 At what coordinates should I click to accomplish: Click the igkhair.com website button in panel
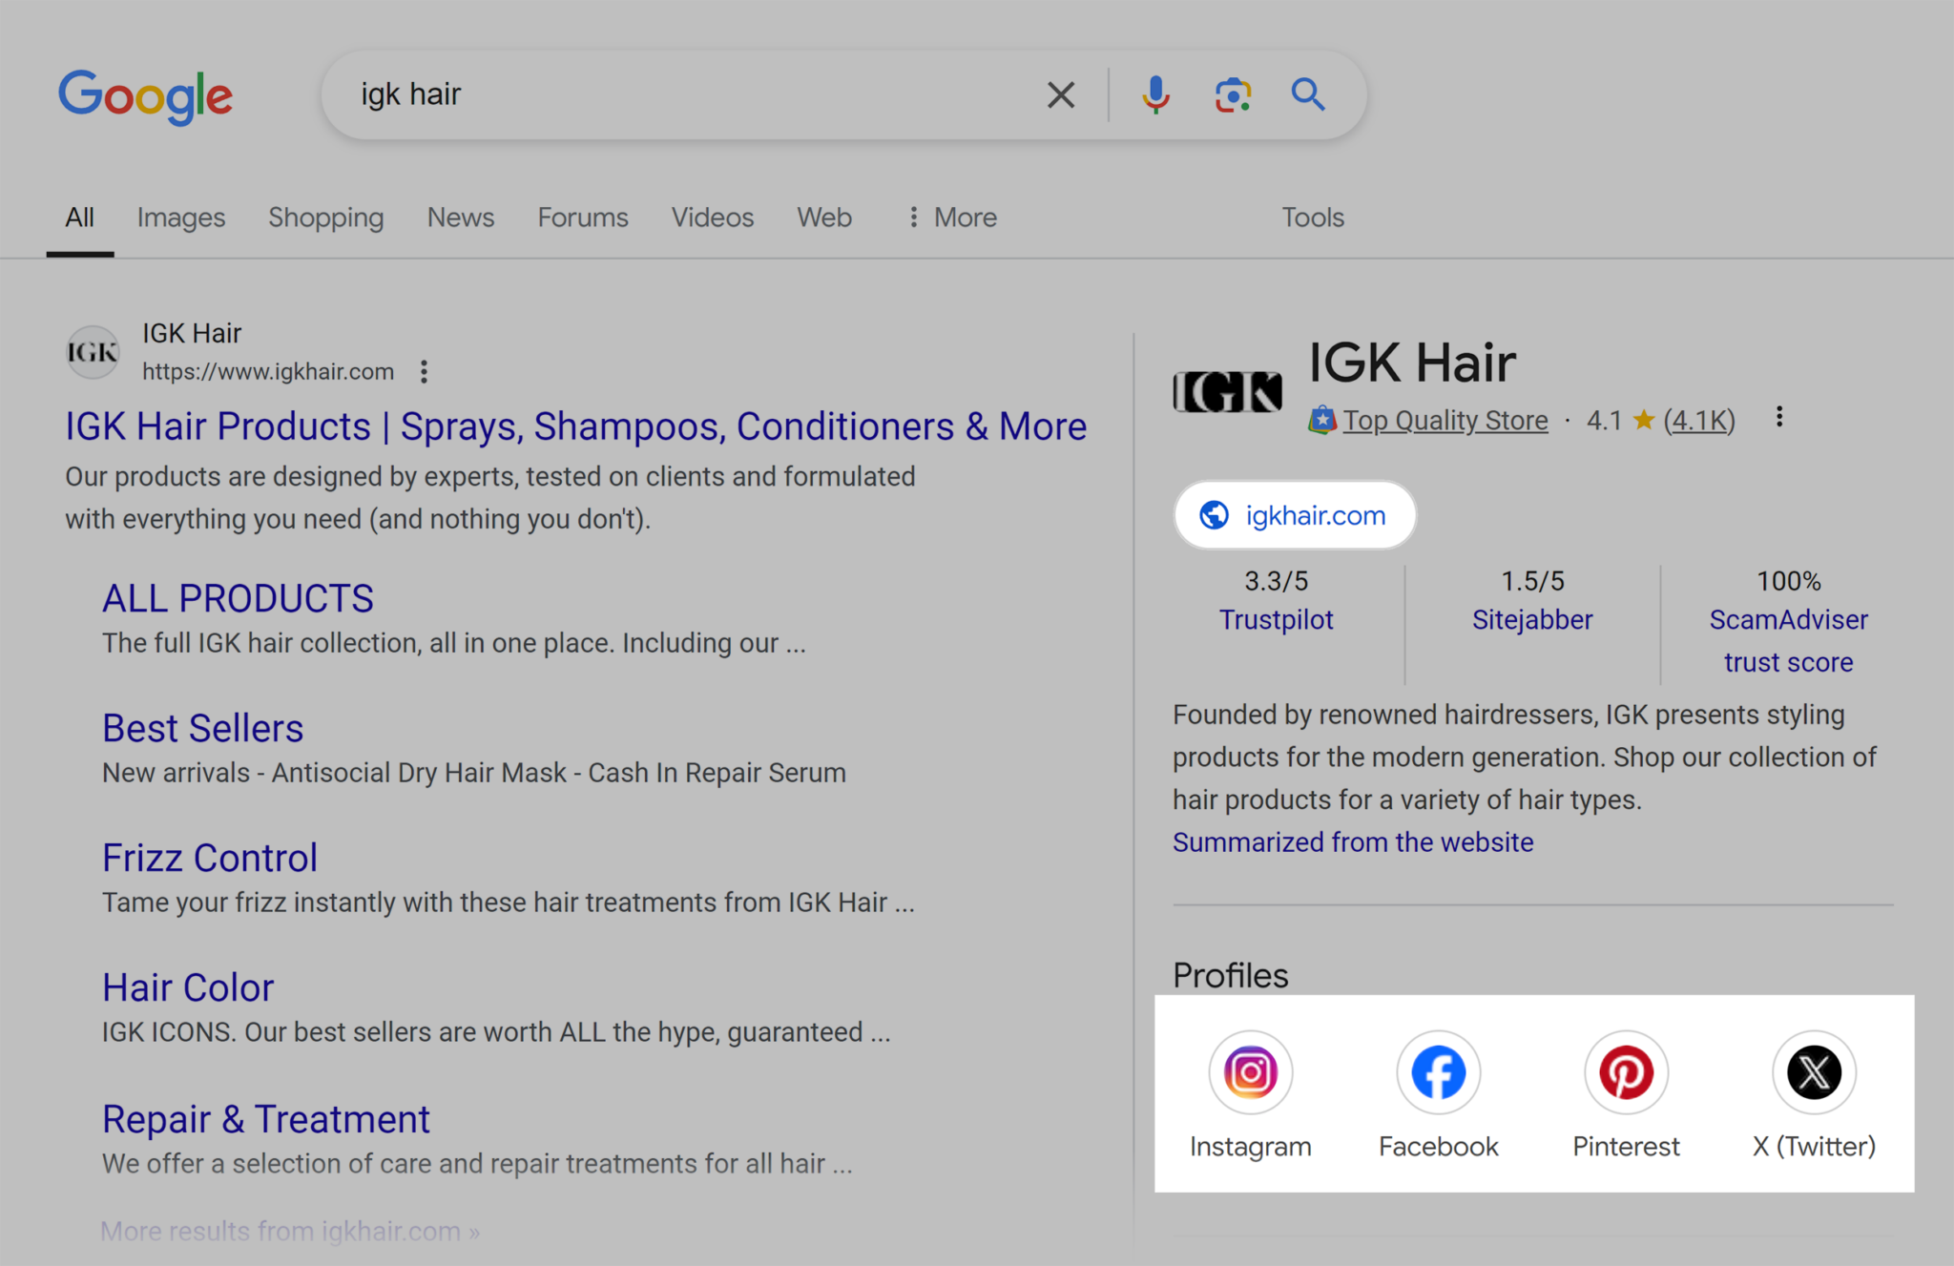click(x=1295, y=514)
